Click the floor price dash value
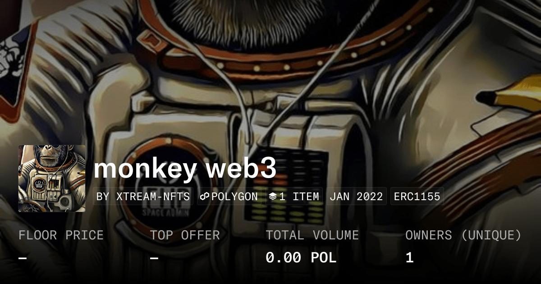Image resolution: width=541 pixels, height=284 pixels. (23, 258)
